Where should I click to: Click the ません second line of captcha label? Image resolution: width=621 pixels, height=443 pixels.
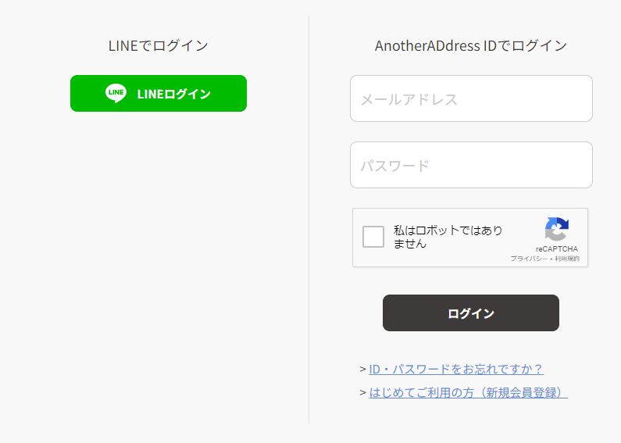click(x=410, y=243)
